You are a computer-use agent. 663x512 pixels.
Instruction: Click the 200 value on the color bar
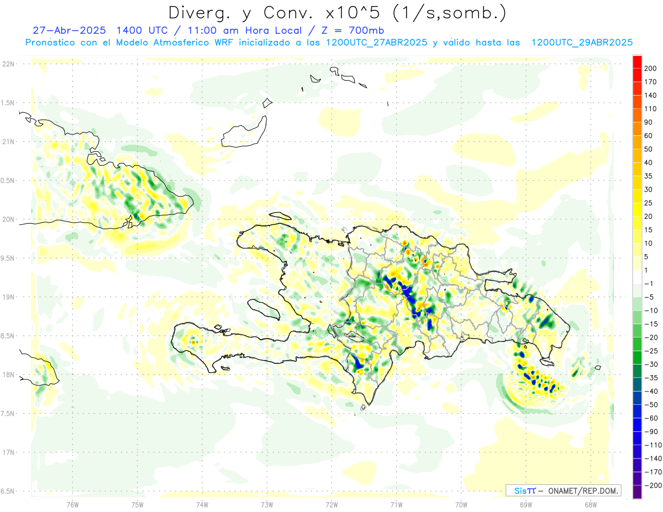pos(651,68)
